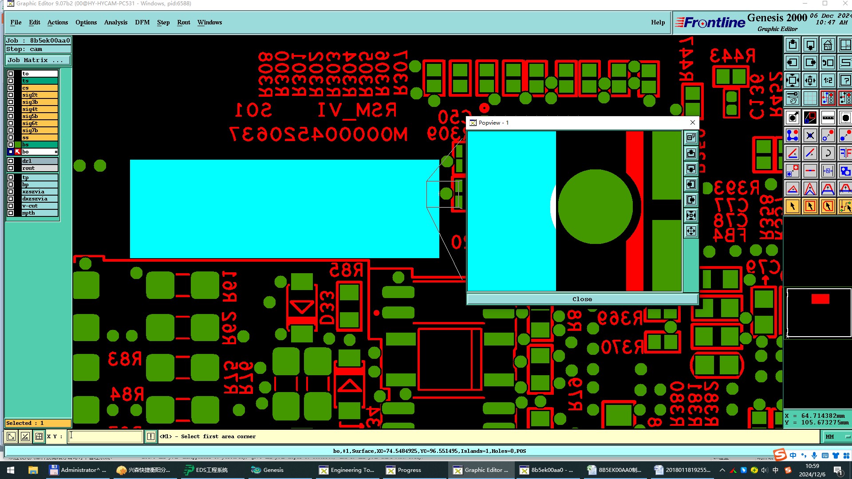This screenshot has width=852, height=479.
Task: Open the graphic options wrench icon
Action: tap(793, 98)
